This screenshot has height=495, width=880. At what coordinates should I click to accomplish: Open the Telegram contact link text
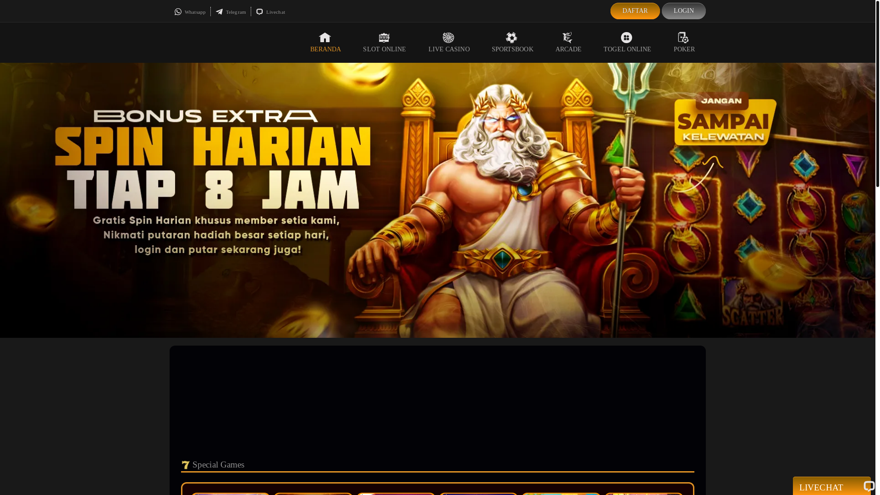pos(236,12)
